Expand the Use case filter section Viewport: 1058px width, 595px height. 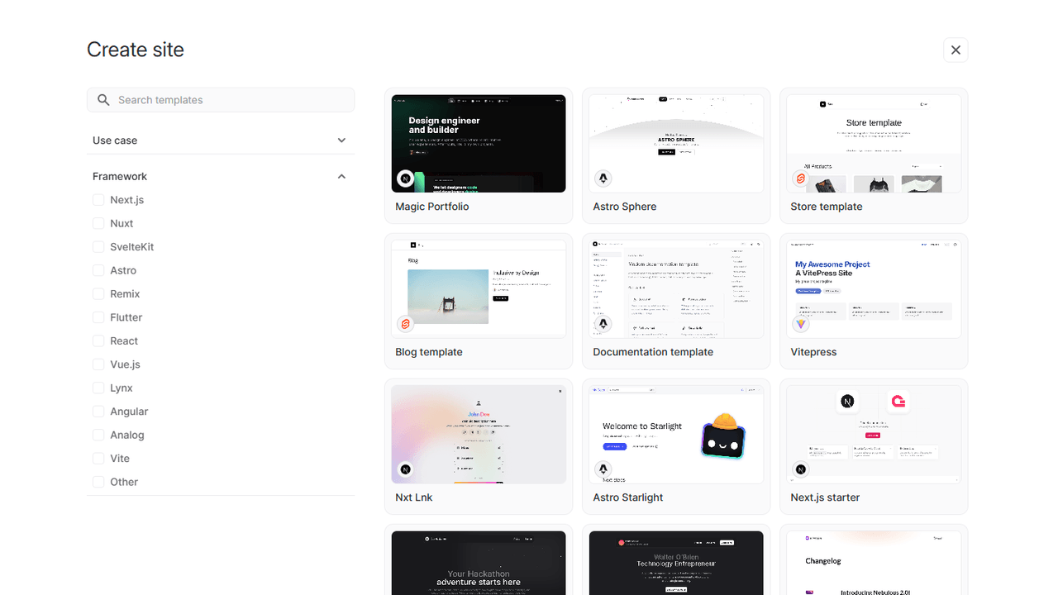point(341,140)
